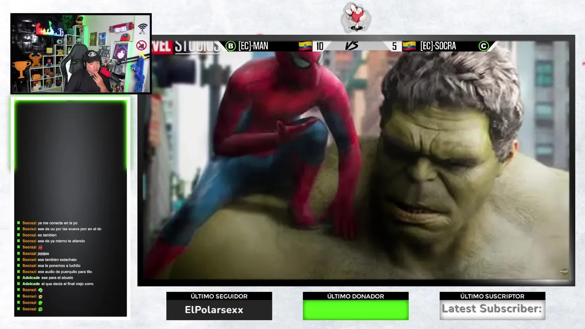Click message 'el que decía al final viejo zorro'

tap(67, 284)
